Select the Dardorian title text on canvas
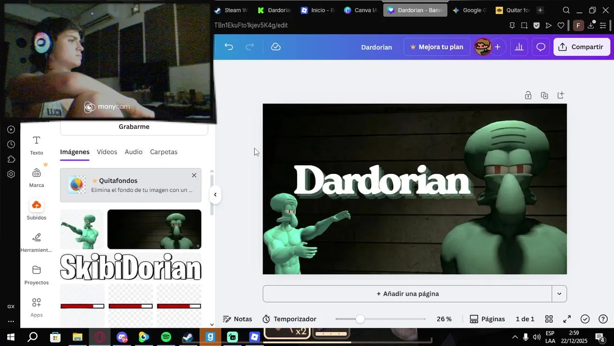614x346 pixels. (382, 181)
